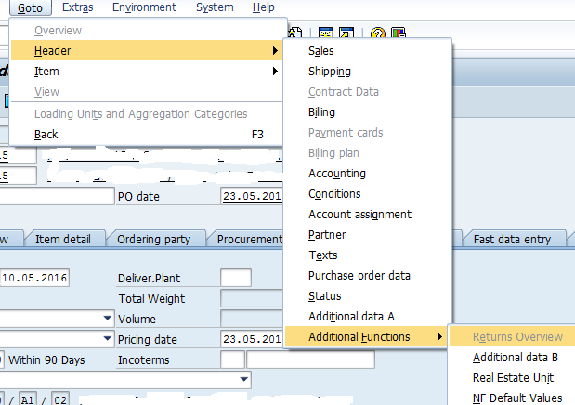This screenshot has width=575, height=405.
Task: Select Returns Overview menu entry
Action: coord(516,337)
